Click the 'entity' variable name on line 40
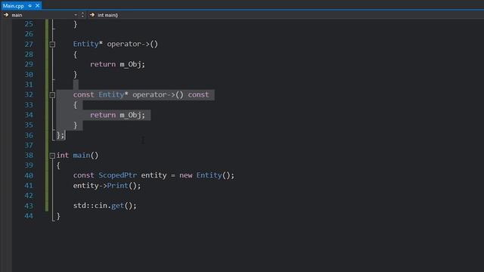This screenshot has width=484, height=272. [154, 175]
